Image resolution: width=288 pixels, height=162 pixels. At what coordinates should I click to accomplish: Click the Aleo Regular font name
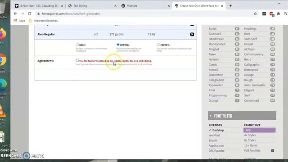(46, 34)
